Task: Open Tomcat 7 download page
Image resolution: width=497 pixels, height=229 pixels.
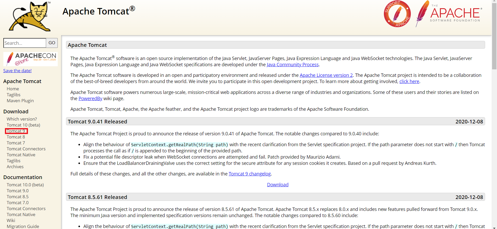Action: pos(16,143)
